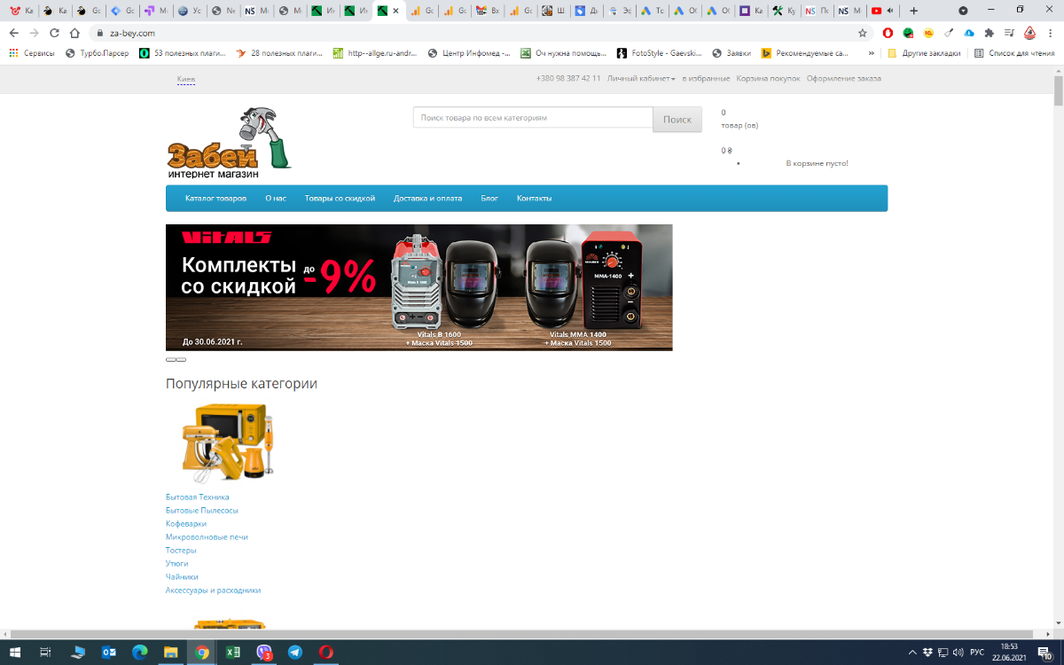Open the Блог menu item
This screenshot has width=1064, height=665.
489,198
